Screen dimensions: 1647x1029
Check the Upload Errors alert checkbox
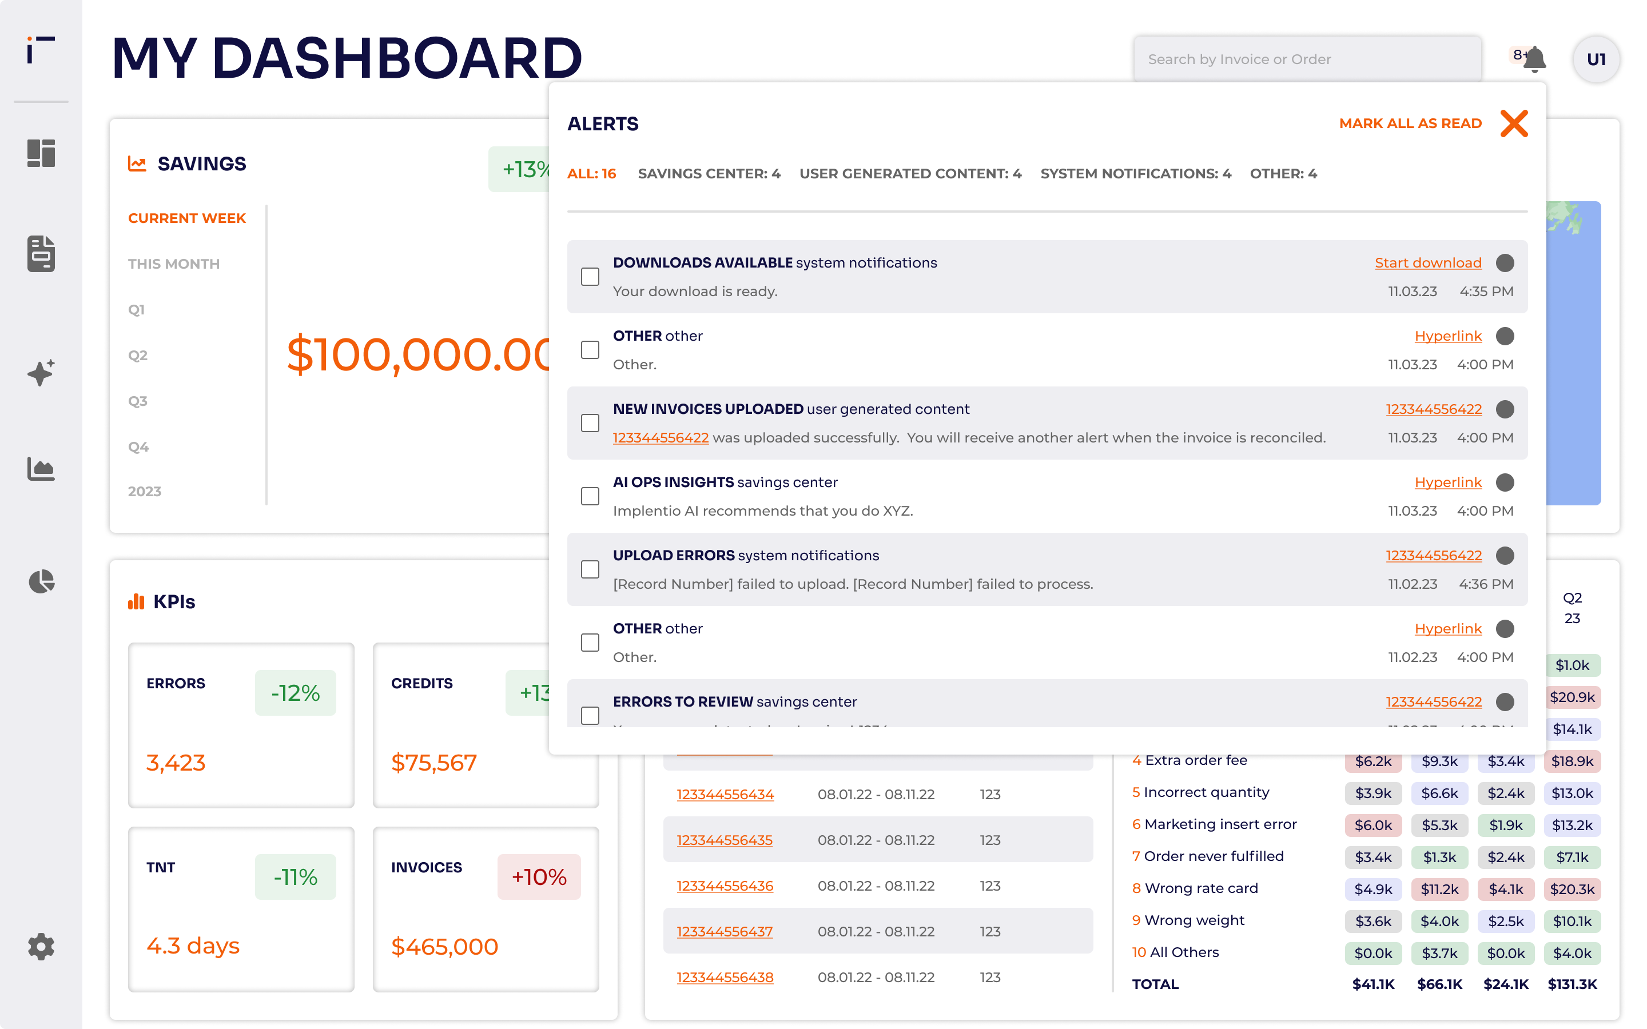(590, 569)
